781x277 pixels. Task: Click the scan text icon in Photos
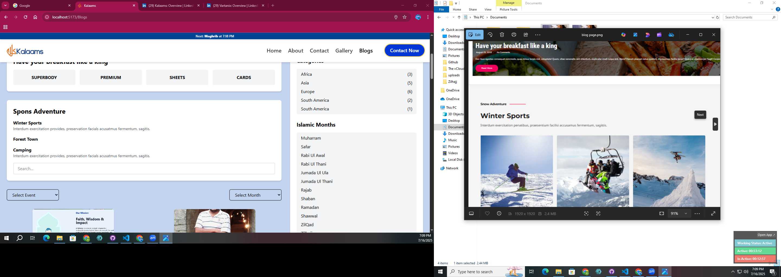[x=598, y=213]
